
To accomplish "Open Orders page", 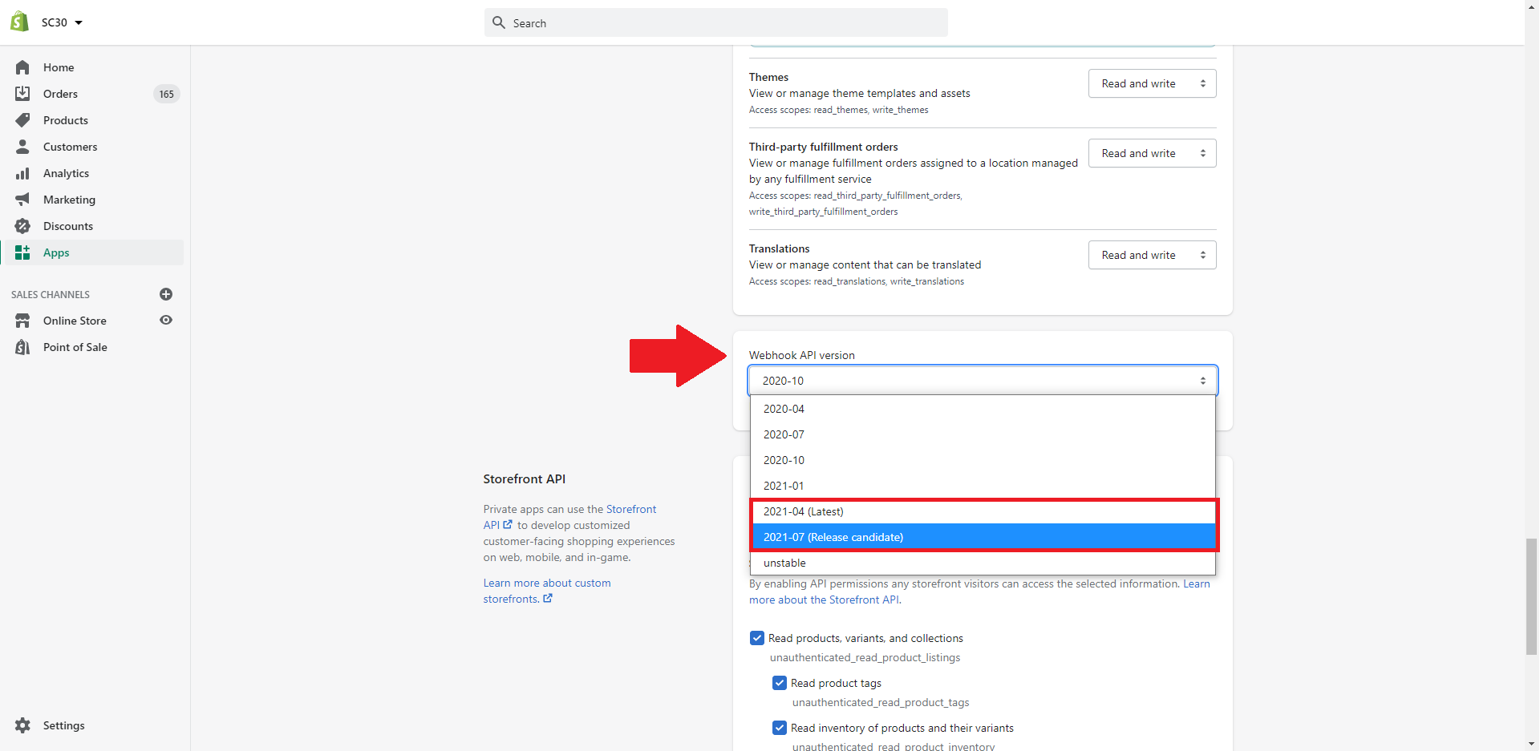I will click(60, 94).
